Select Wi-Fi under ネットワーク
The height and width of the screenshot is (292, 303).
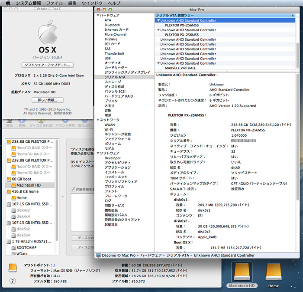click(109, 129)
